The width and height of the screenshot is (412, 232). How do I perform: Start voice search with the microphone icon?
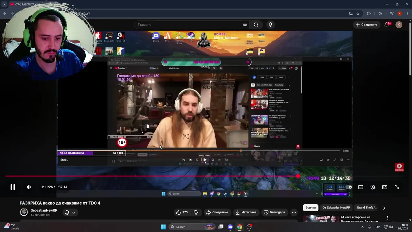(x=270, y=24)
